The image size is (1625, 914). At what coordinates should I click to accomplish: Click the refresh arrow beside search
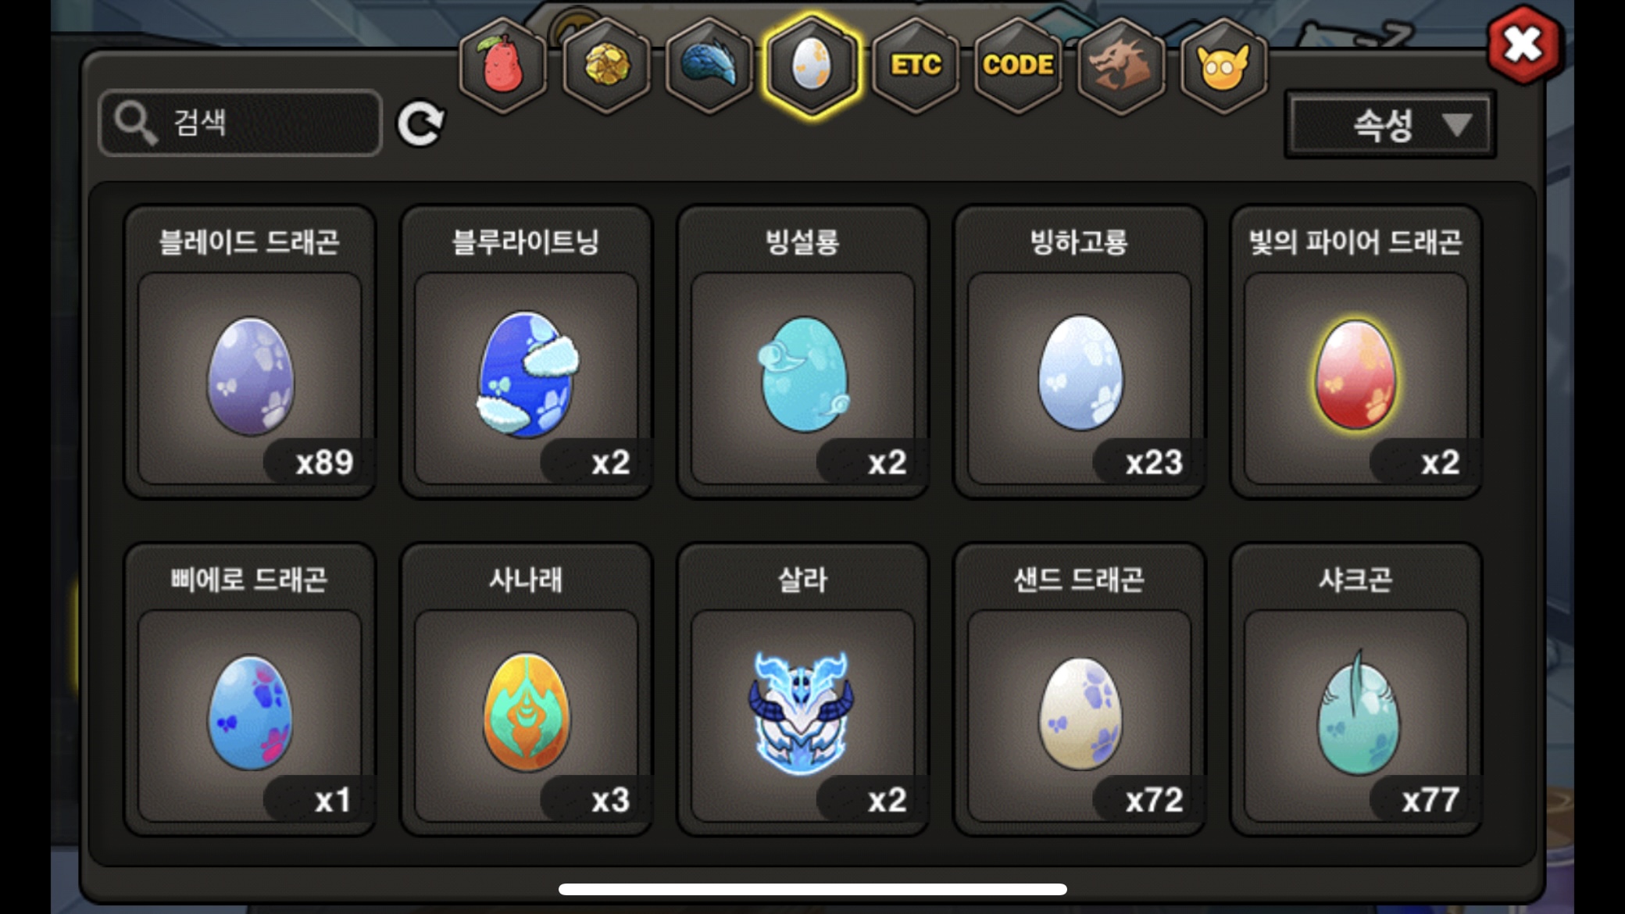click(420, 123)
